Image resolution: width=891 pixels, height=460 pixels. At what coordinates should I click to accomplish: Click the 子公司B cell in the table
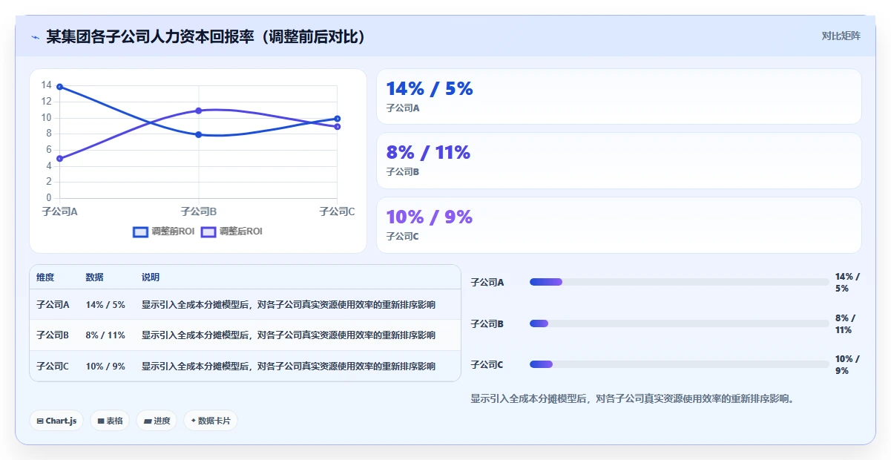coord(53,335)
